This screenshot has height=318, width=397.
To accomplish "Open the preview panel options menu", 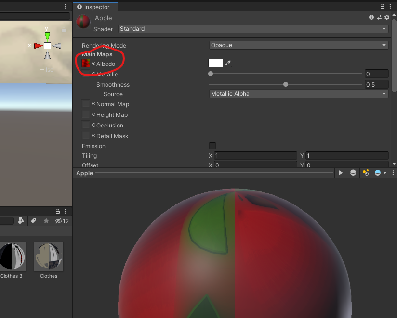I will [393, 173].
